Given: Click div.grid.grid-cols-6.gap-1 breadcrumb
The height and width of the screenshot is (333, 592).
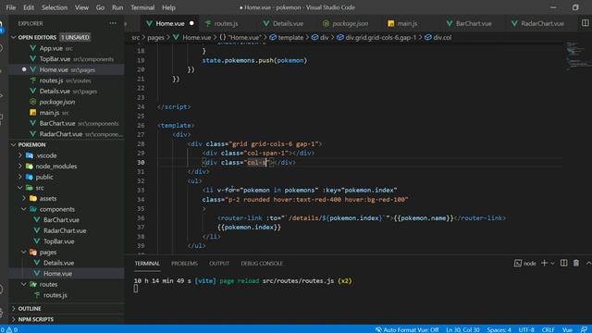Looking at the screenshot, I should [x=376, y=37].
